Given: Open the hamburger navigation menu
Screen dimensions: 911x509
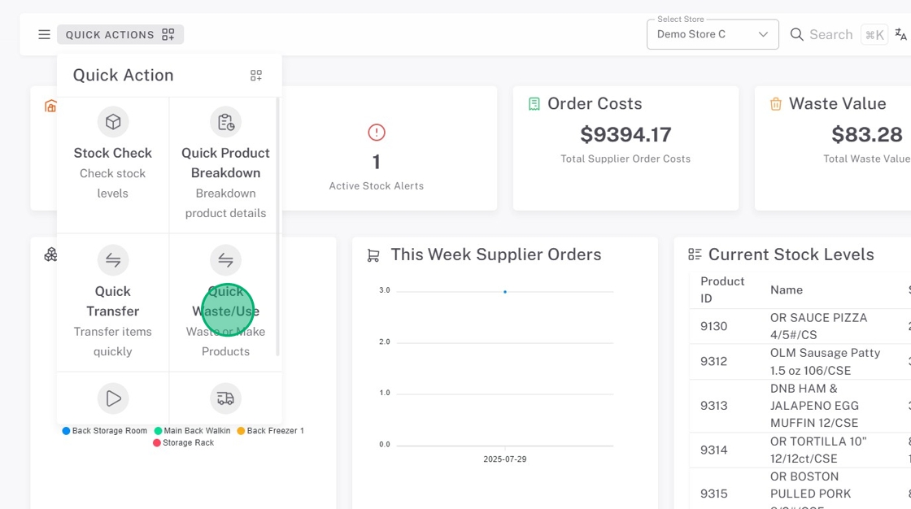Looking at the screenshot, I should (x=44, y=35).
